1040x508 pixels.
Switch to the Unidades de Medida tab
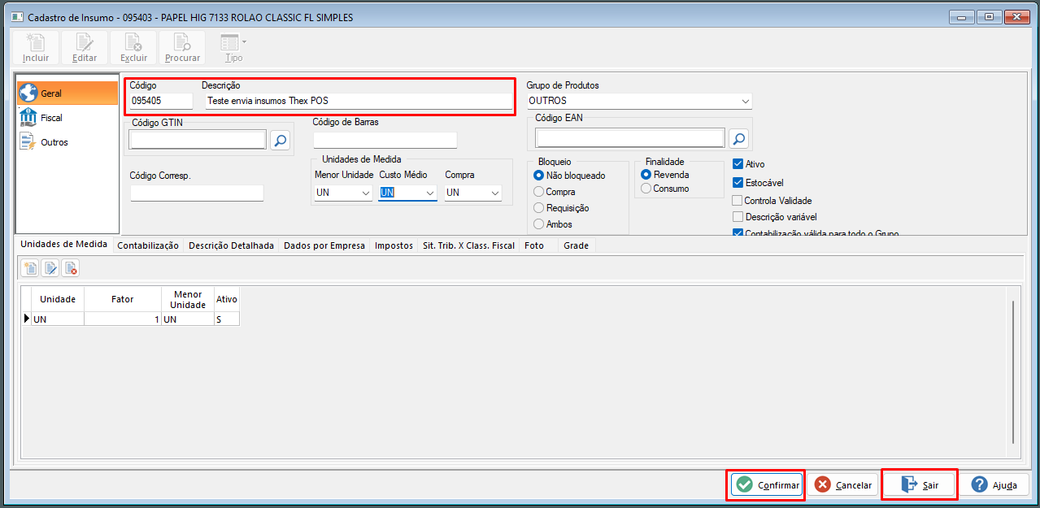64,245
